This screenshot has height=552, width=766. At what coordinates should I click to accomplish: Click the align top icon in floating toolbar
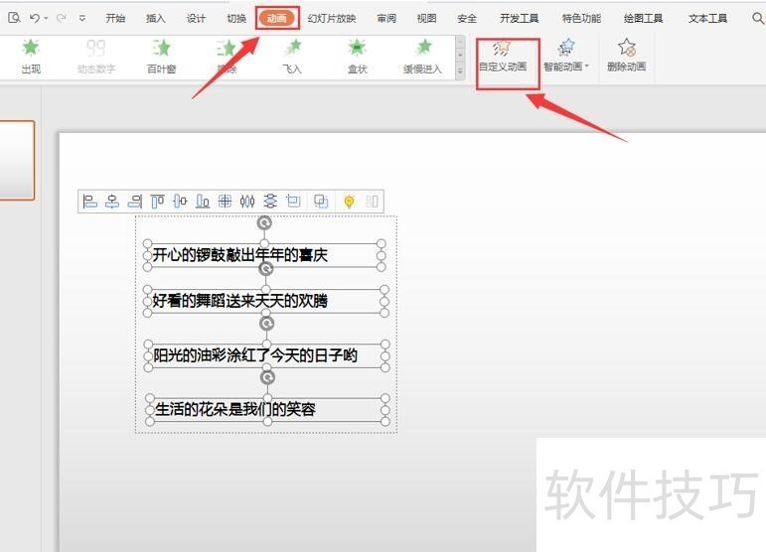[157, 202]
